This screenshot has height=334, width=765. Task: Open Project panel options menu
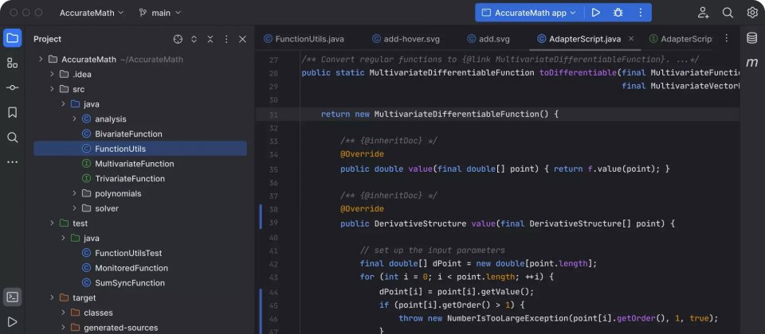click(x=226, y=39)
